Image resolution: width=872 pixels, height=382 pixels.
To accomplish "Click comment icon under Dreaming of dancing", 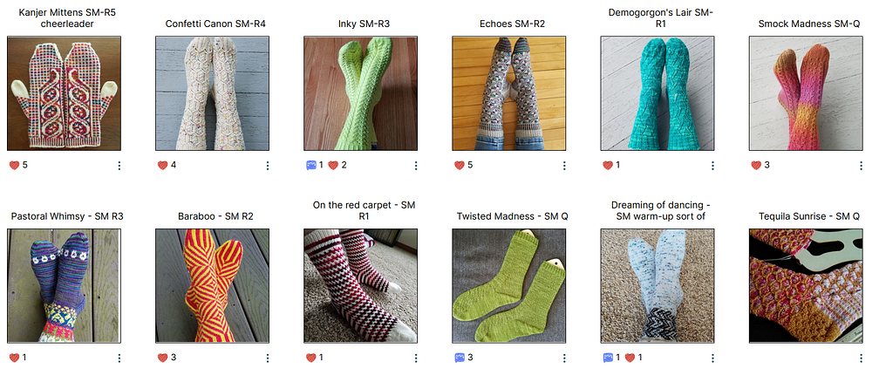I will (608, 358).
